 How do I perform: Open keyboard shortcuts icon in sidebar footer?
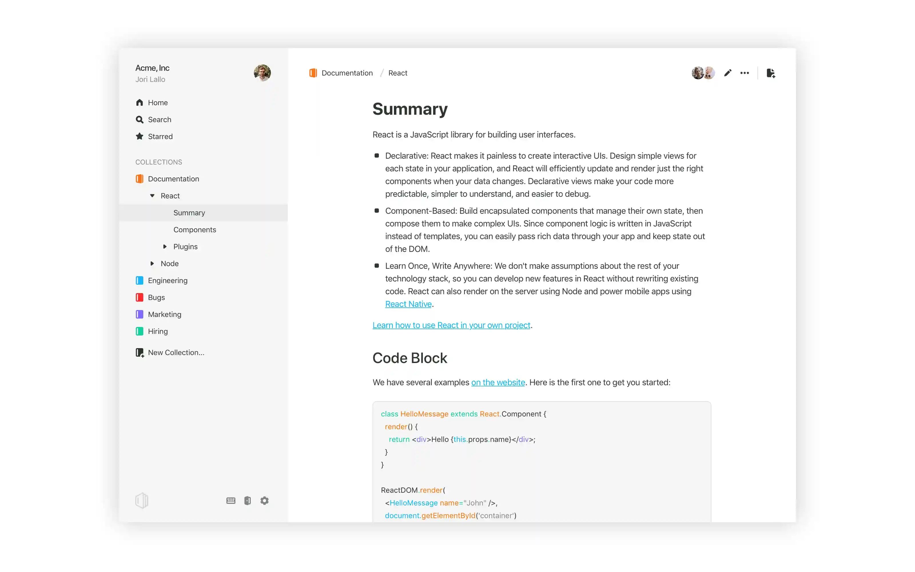pos(231,500)
